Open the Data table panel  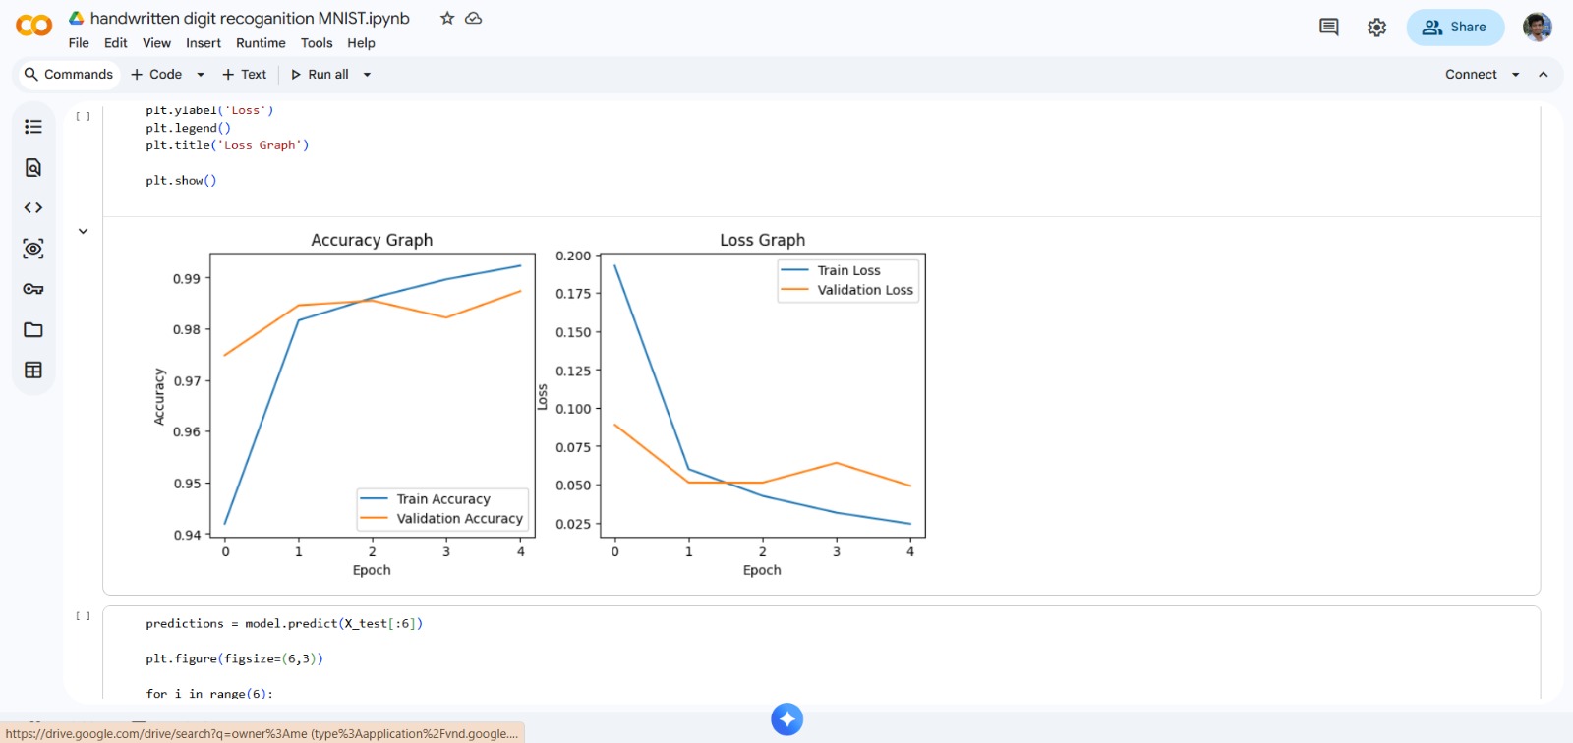point(33,371)
